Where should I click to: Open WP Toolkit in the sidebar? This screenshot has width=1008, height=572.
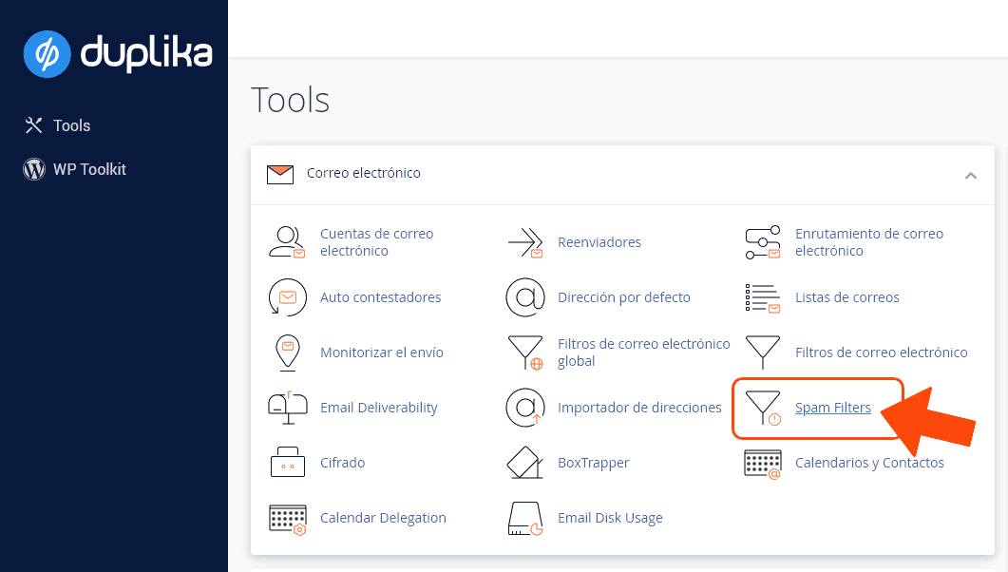(89, 169)
